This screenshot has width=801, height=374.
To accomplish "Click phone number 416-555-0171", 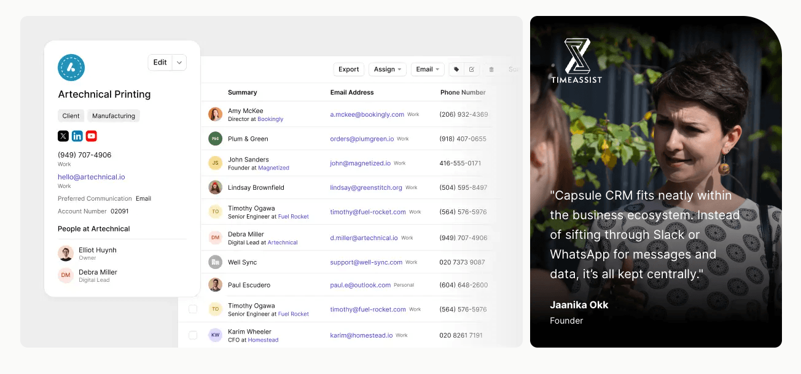I will [x=460, y=163].
